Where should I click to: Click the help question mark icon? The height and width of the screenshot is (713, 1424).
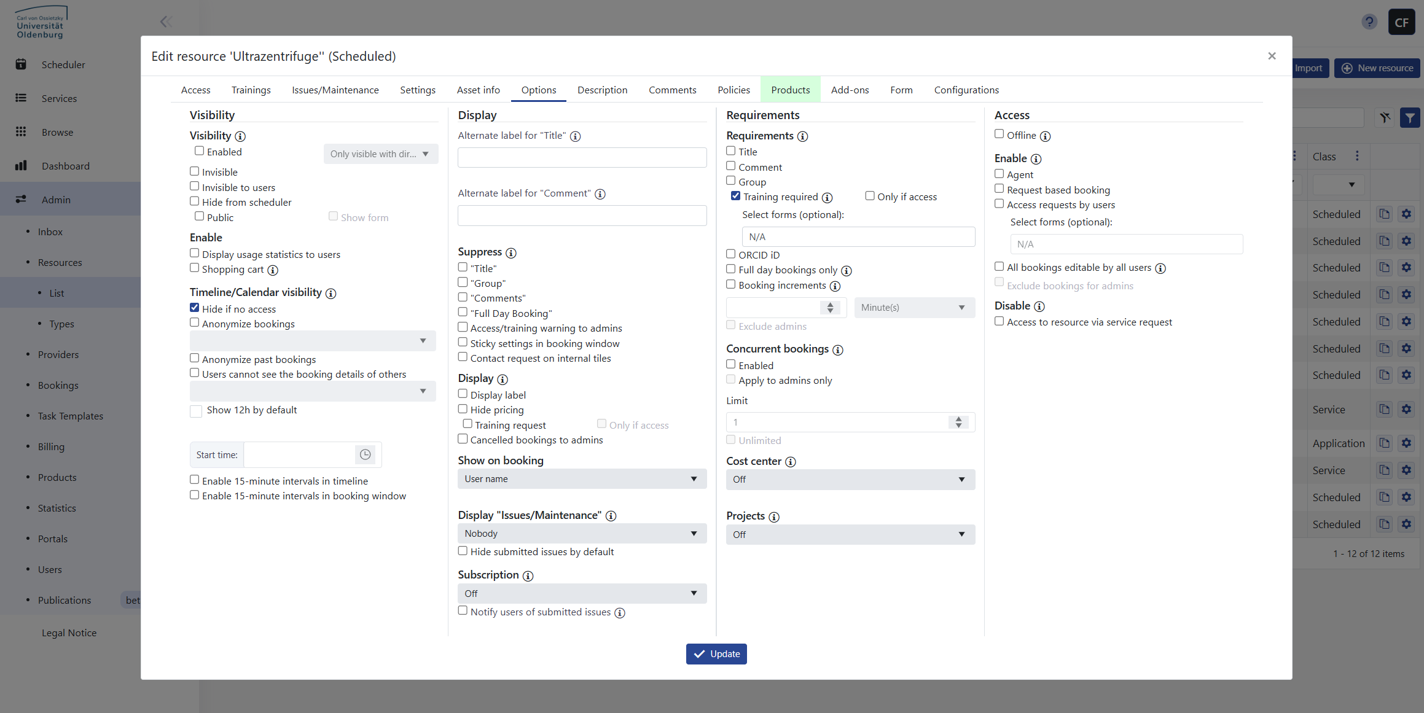point(1369,22)
